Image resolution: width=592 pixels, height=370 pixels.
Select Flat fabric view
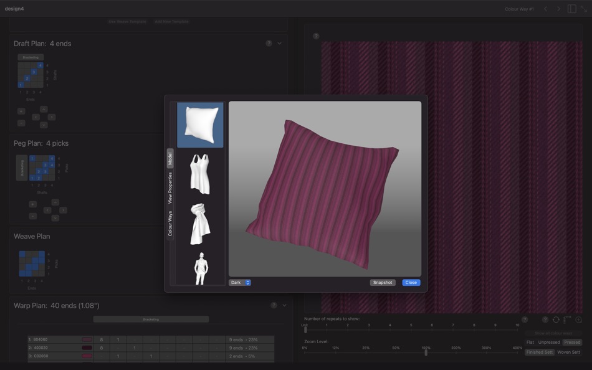[530, 342]
